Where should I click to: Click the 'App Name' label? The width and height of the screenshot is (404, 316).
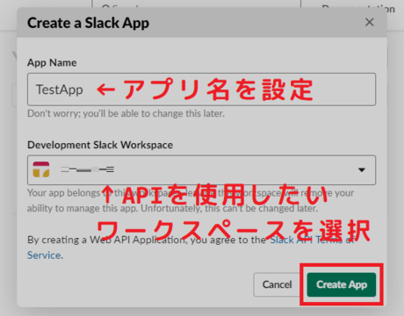(x=52, y=62)
